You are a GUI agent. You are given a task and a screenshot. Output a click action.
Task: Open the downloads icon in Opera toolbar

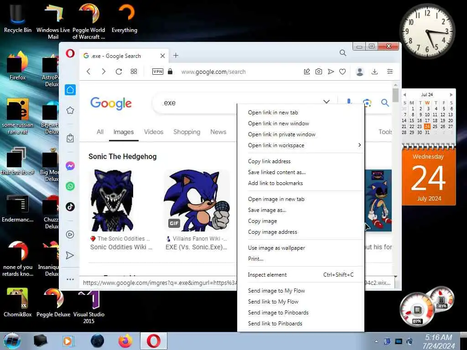(375, 72)
